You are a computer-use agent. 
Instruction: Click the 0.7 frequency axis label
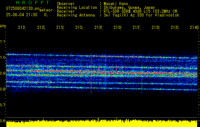[x=3, y=105]
